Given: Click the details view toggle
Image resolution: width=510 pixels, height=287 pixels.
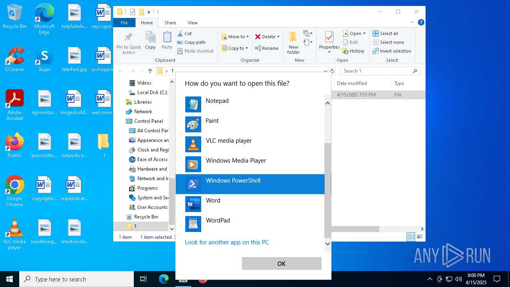Looking at the screenshot, I should coord(411,237).
